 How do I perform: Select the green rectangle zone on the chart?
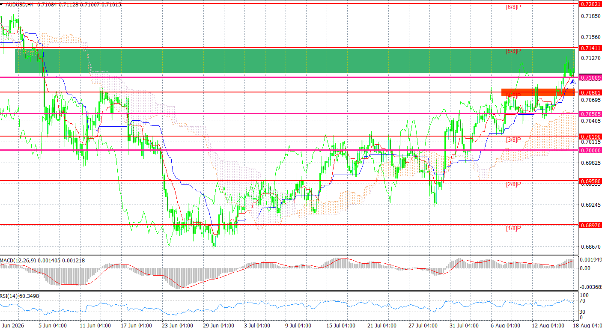(295, 61)
